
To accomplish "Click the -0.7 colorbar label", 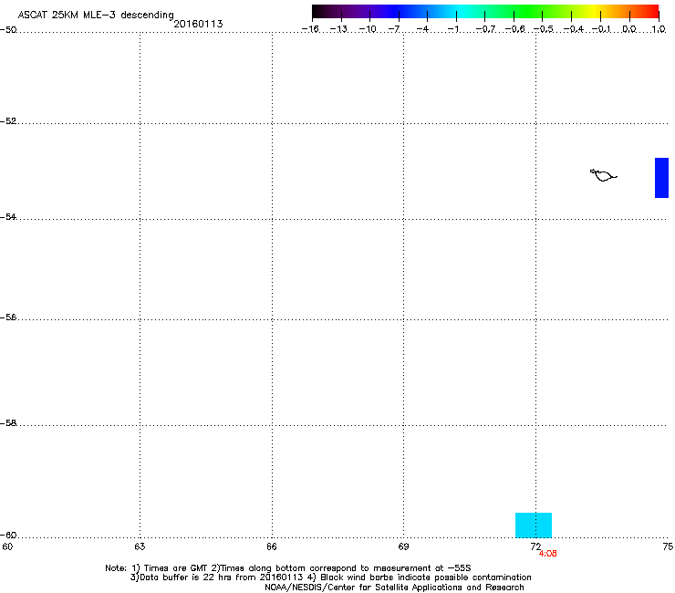I will coord(485,29).
